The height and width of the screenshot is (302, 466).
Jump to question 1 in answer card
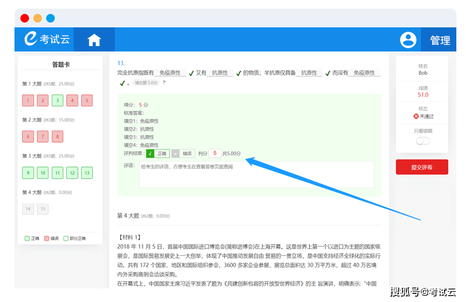click(x=28, y=100)
